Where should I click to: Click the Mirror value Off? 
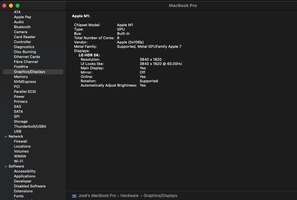click(142, 72)
